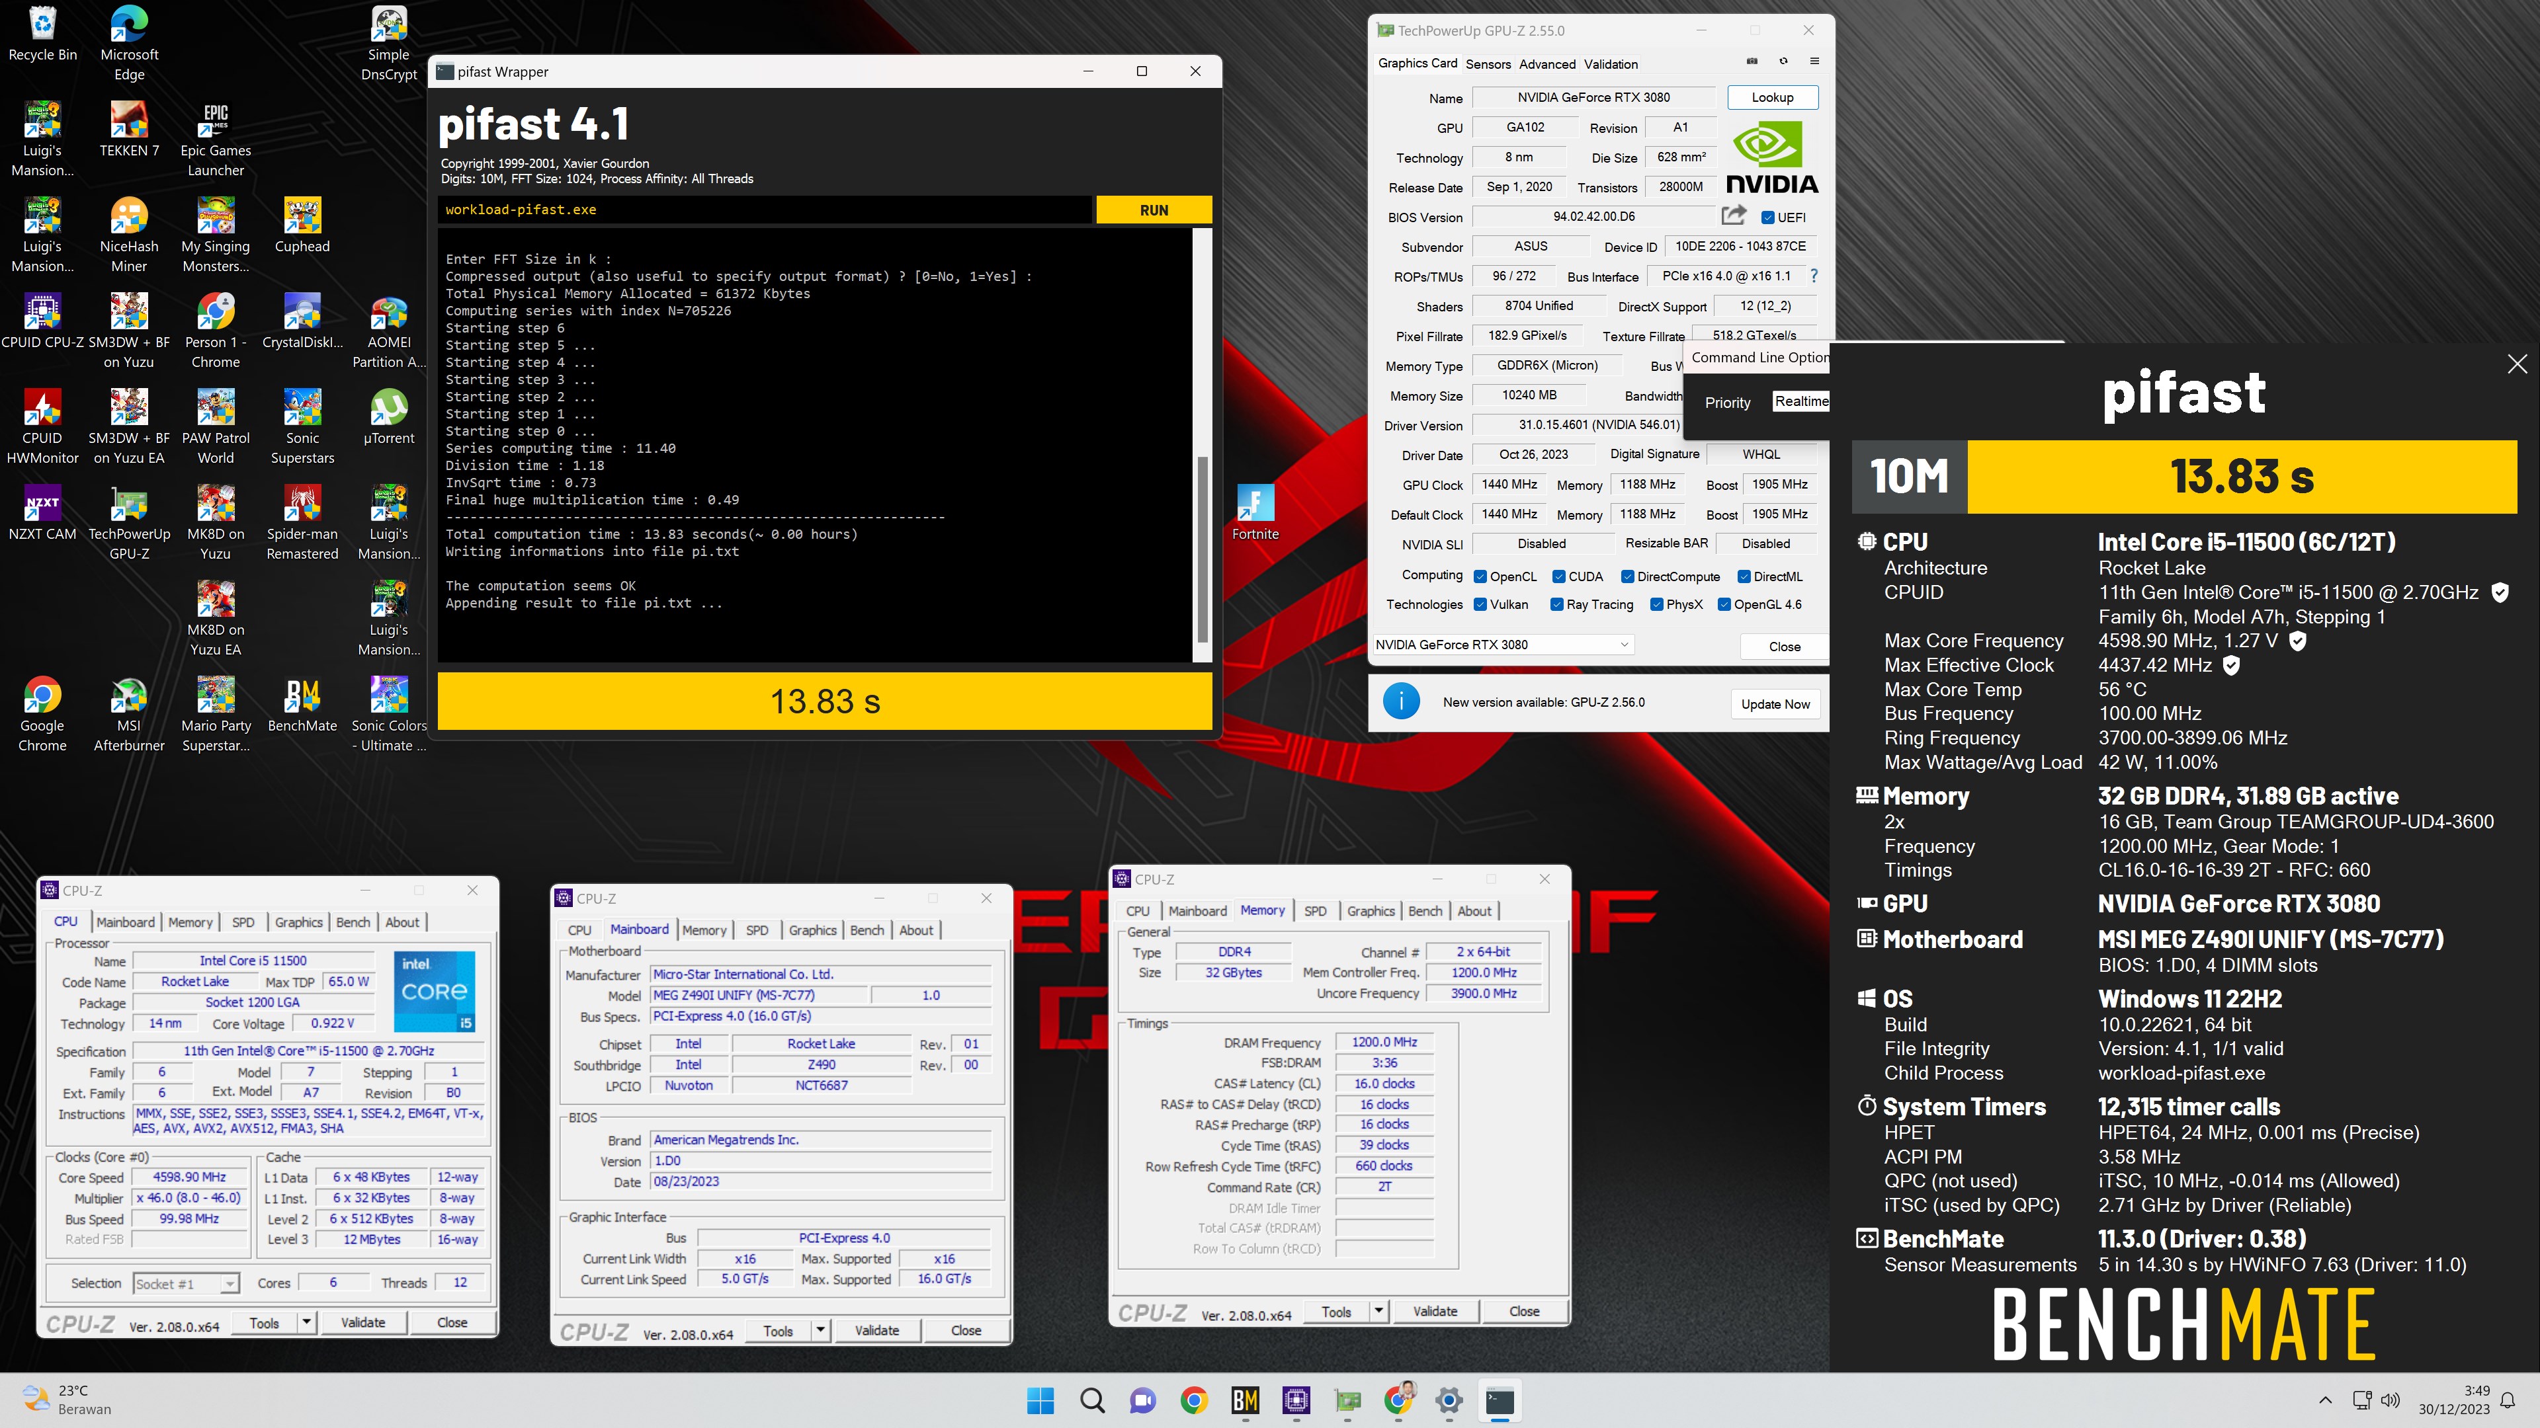Expand Tools dropdown arrow in Memory CPU-Z
This screenshot has width=2540, height=1428.
1378,1312
